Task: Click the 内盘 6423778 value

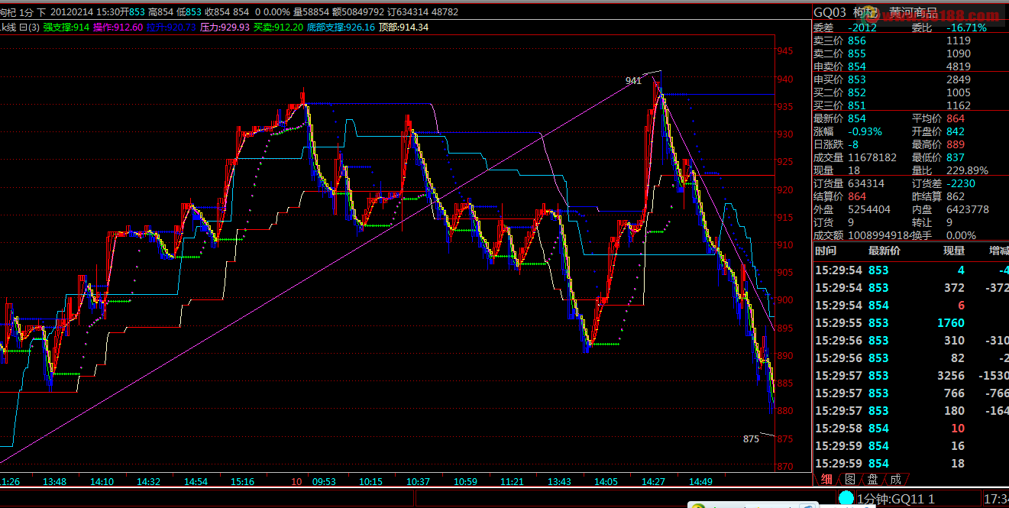Action: pyautogui.click(x=968, y=209)
